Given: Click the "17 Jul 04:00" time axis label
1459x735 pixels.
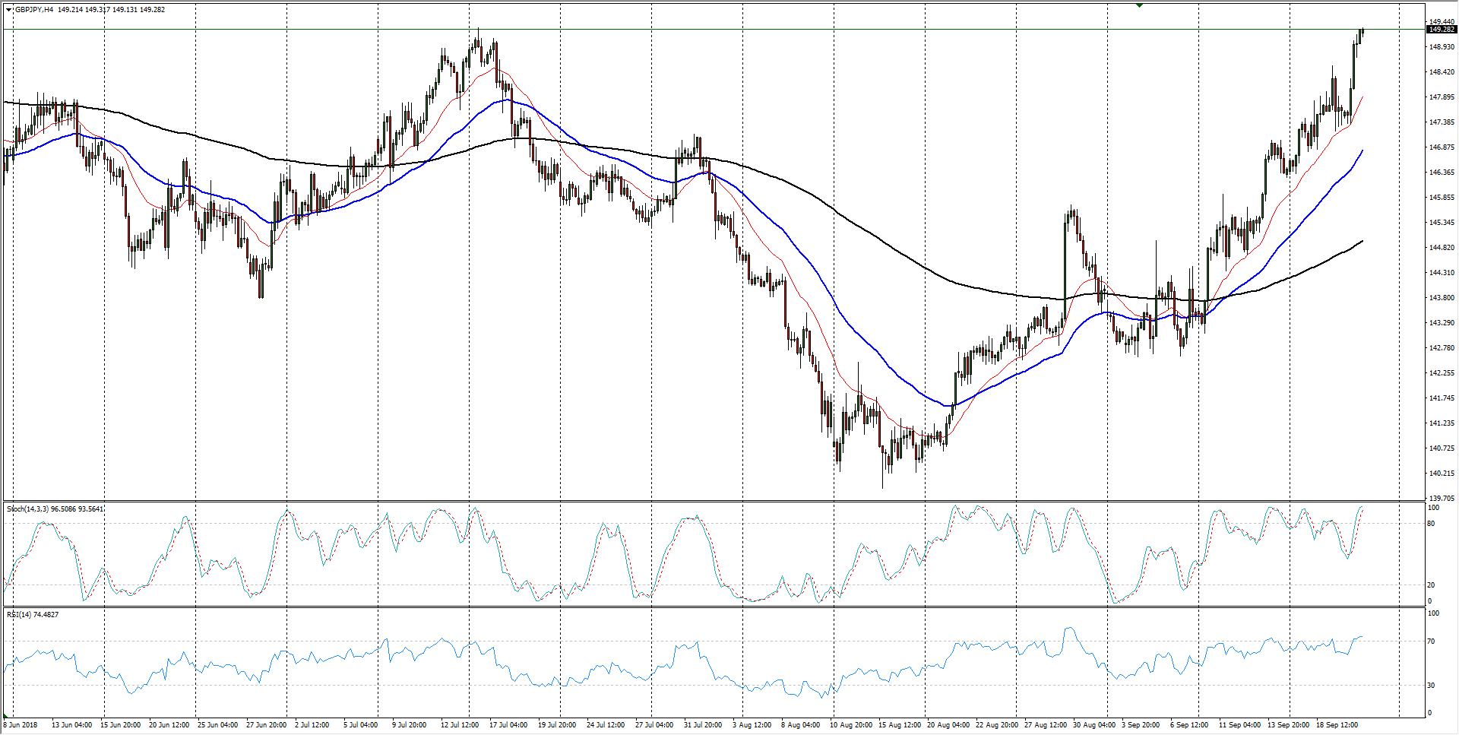Looking at the screenshot, I should 508,724.
